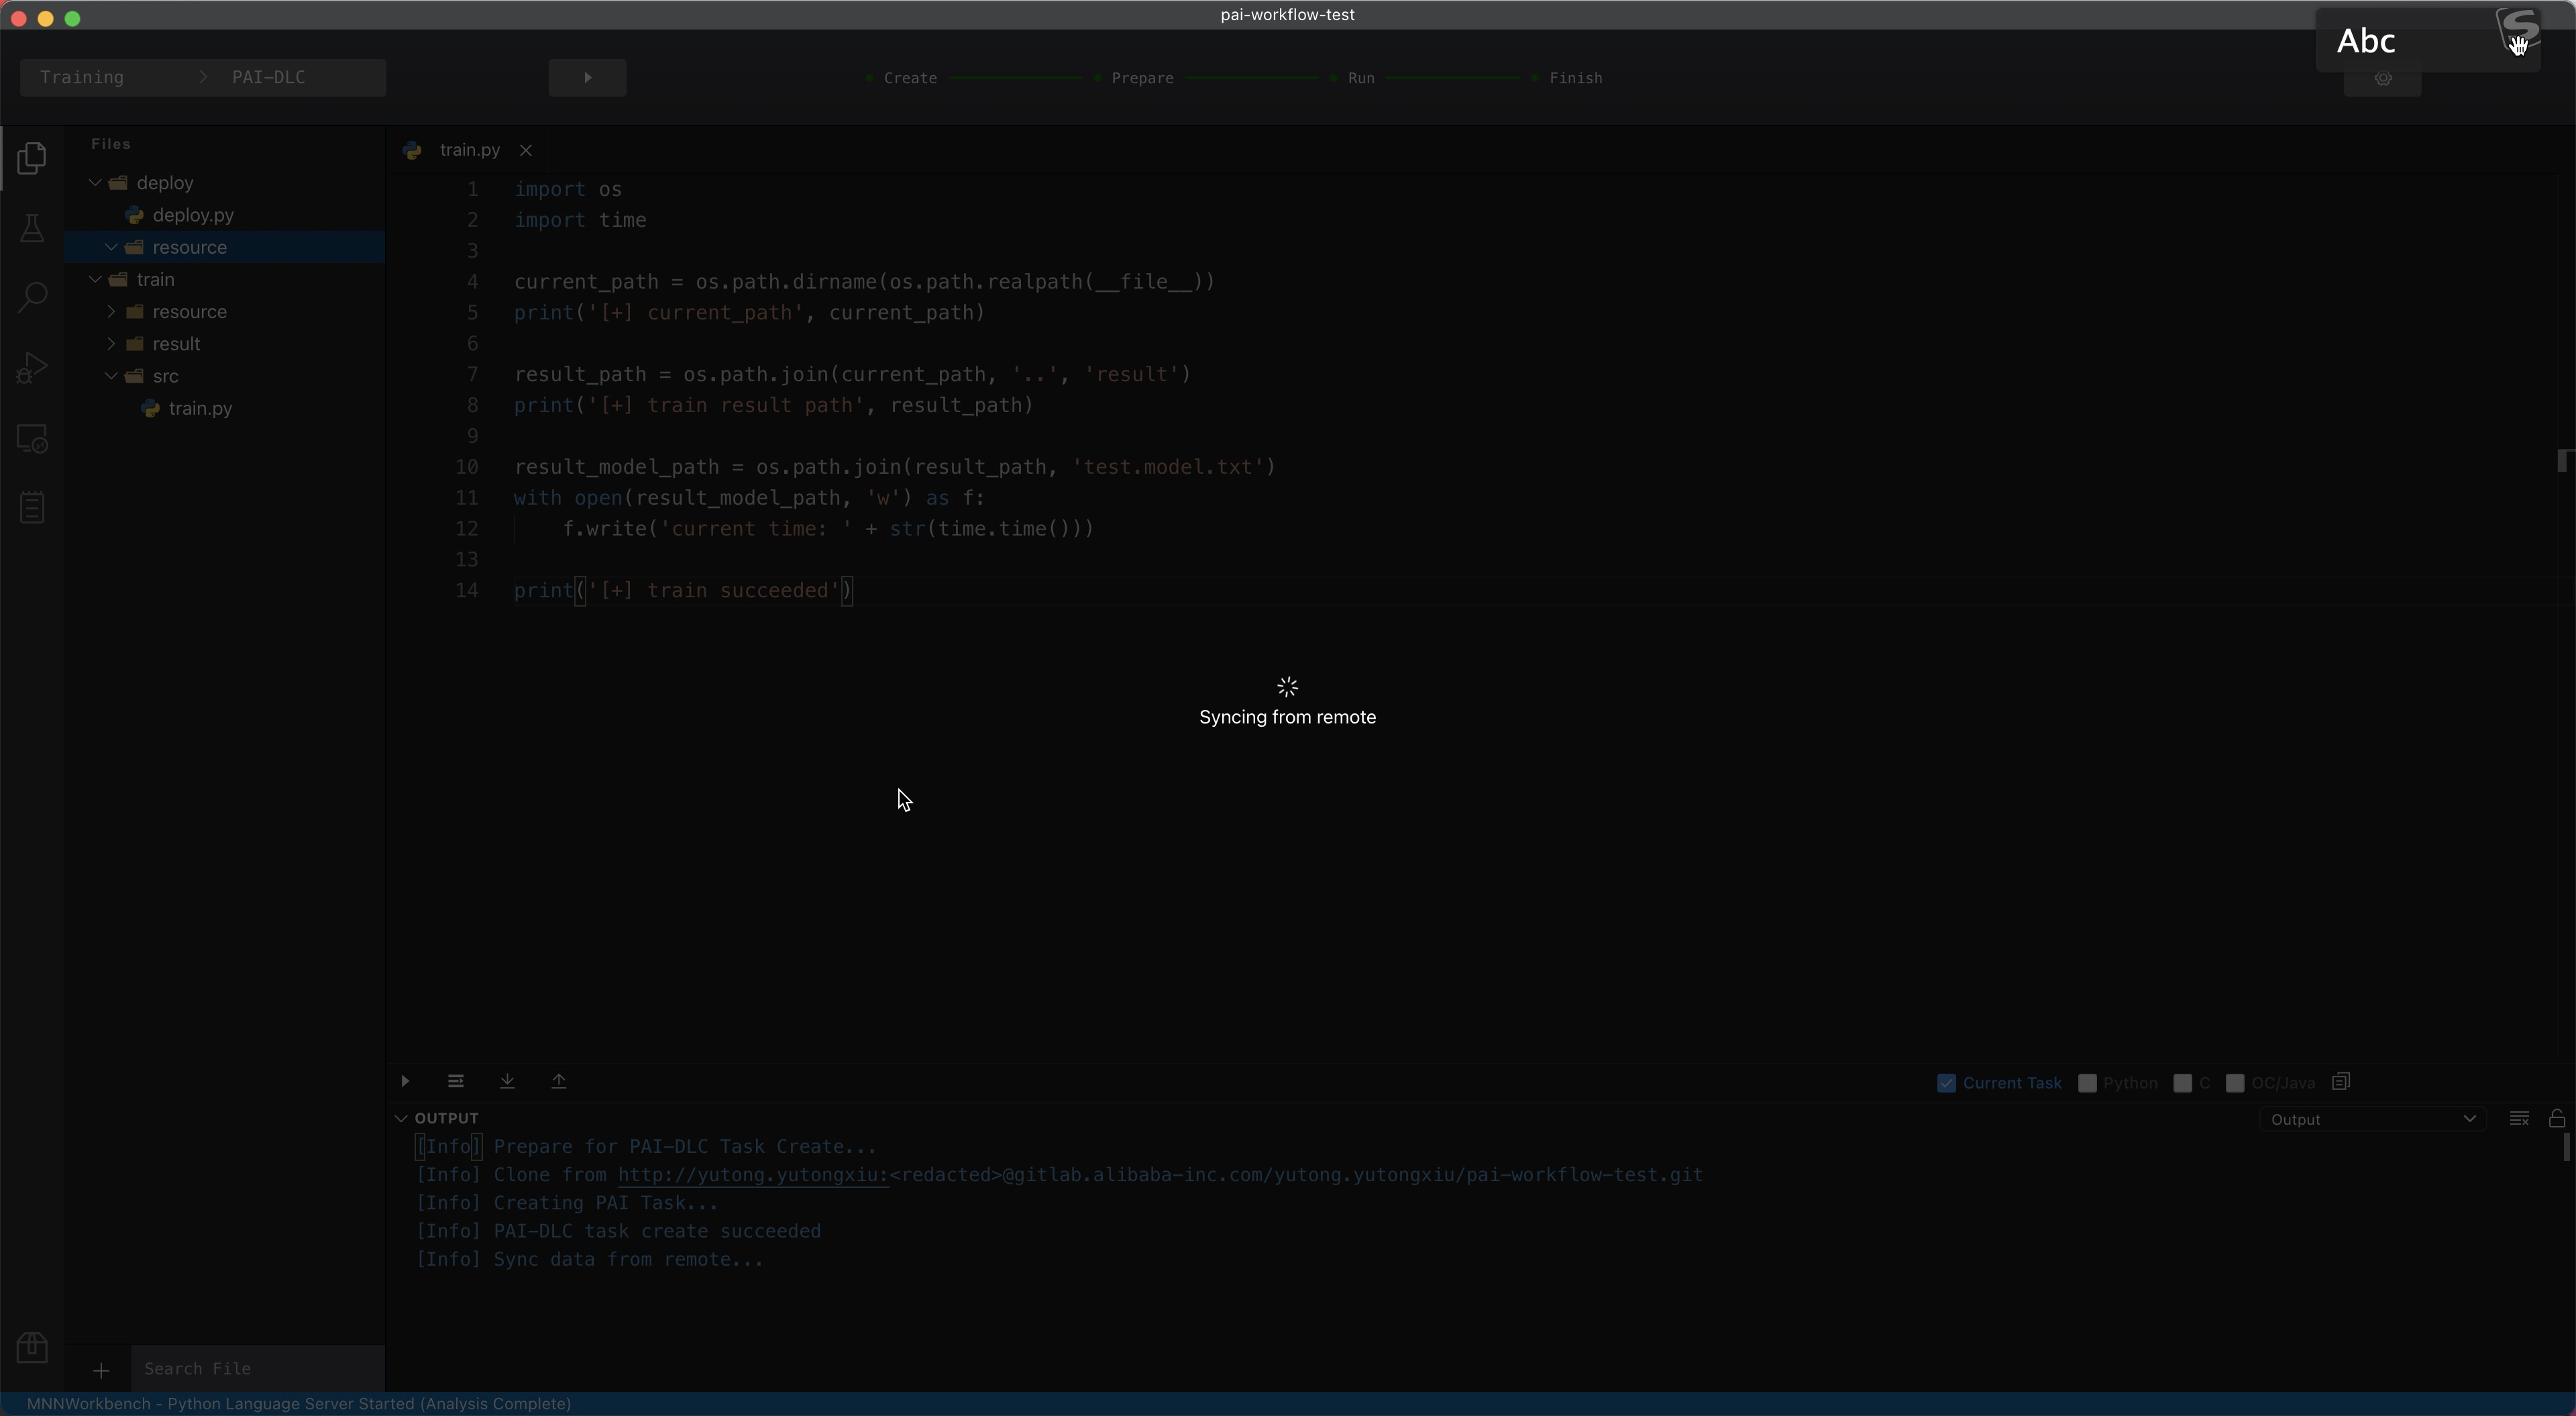Open train.py in the file tree
Screen dimensions: 2576x1416
point(200,408)
